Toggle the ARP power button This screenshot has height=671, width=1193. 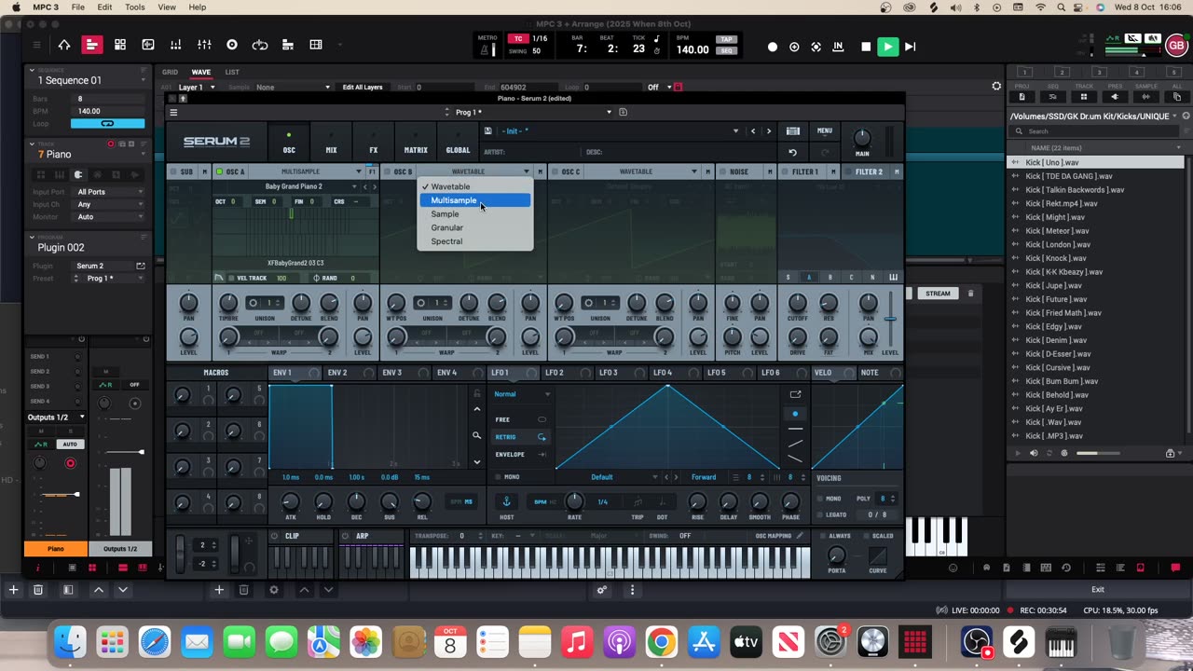(347, 536)
